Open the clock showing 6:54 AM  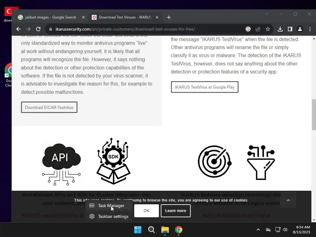[x=301, y=230]
